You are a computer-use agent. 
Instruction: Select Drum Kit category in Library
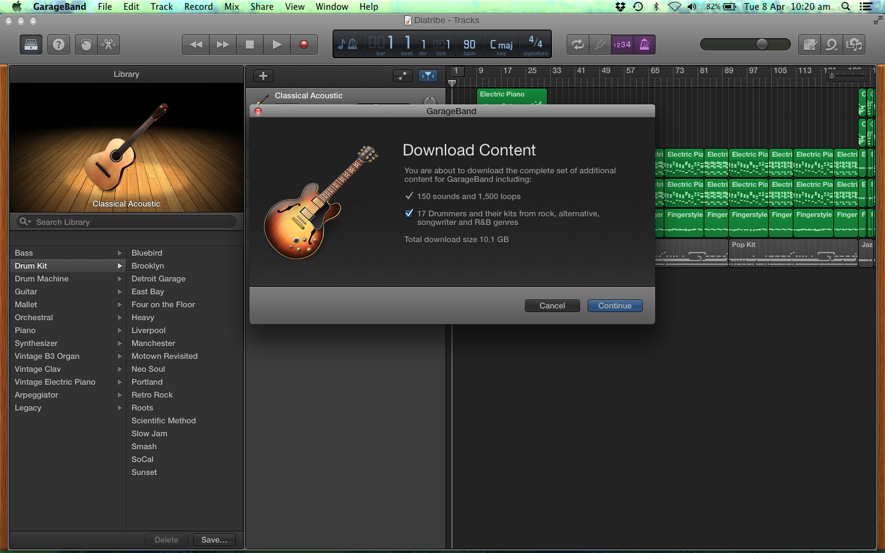click(x=68, y=266)
